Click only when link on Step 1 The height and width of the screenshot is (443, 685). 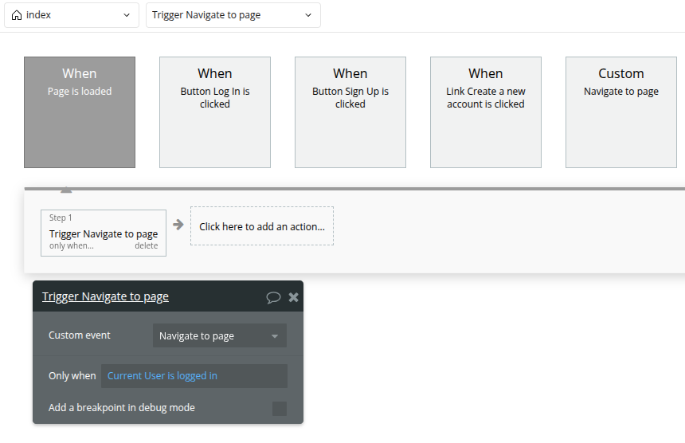coord(71,246)
